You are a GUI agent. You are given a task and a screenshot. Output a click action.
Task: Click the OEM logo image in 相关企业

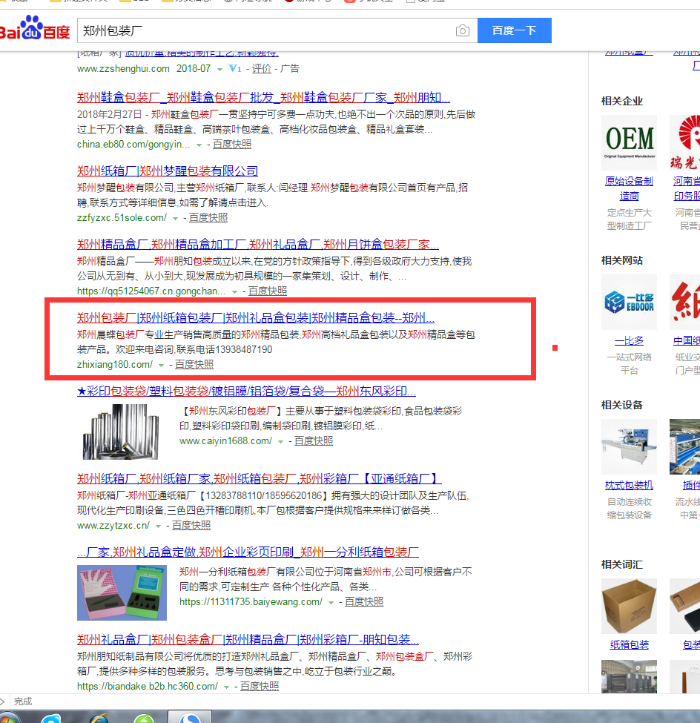coord(629,143)
